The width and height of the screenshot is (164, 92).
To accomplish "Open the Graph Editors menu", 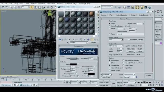I will [x=51, y=4].
